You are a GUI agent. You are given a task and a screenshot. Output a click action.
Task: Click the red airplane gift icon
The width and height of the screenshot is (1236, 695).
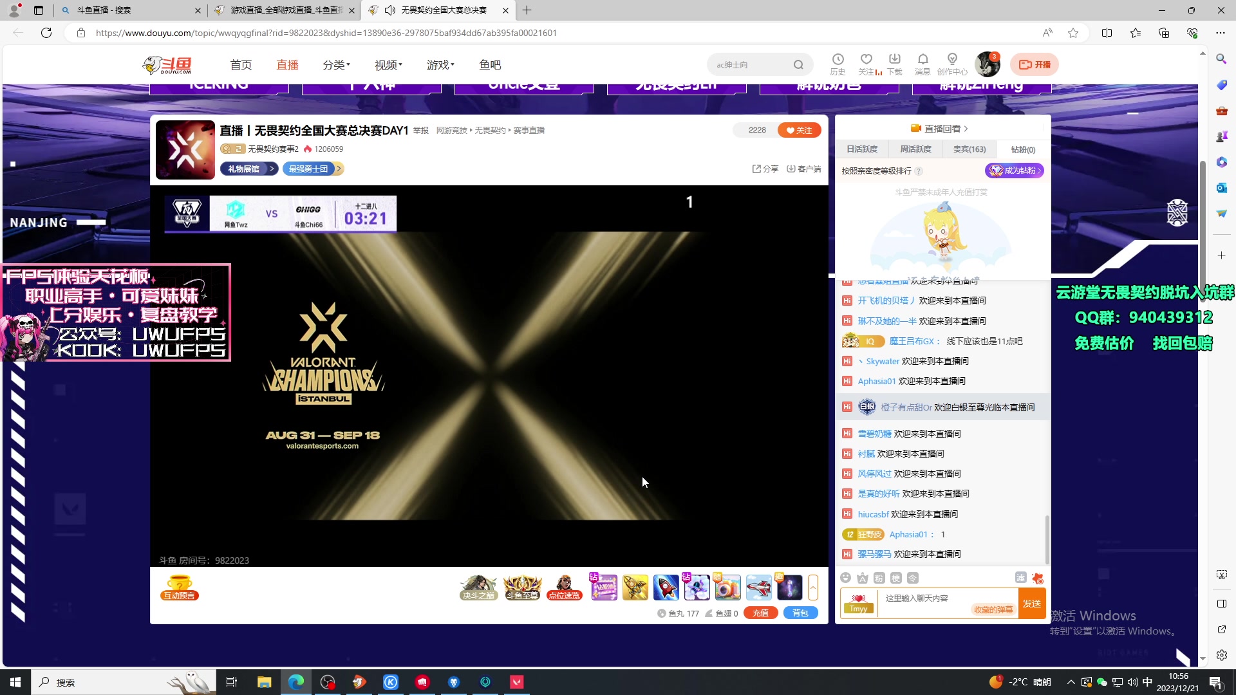pyautogui.click(x=759, y=588)
